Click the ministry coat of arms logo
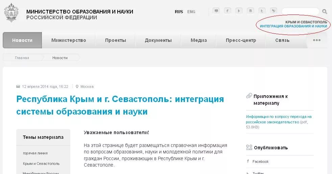332x174 pixels. click(11, 13)
